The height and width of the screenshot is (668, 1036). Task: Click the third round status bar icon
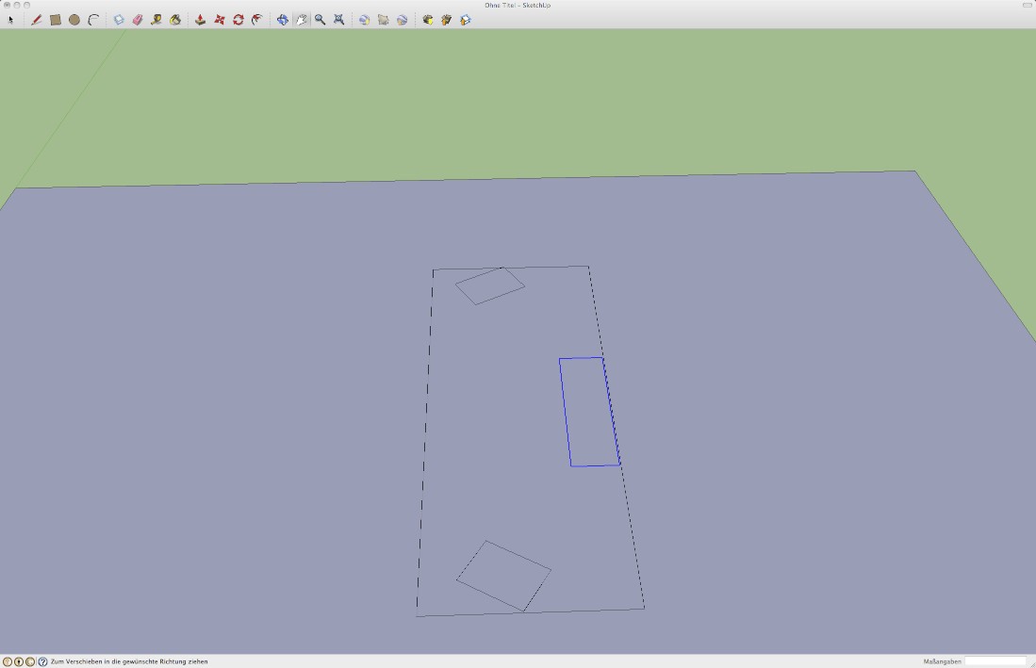pyautogui.click(x=30, y=661)
